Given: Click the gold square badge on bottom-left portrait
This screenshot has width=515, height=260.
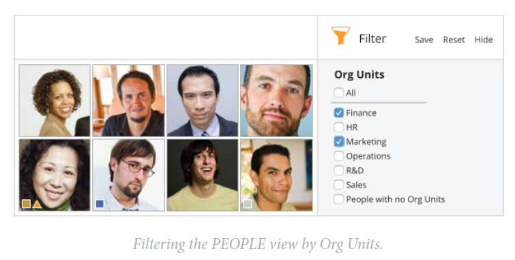Looking at the screenshot, I should (27, 204).
